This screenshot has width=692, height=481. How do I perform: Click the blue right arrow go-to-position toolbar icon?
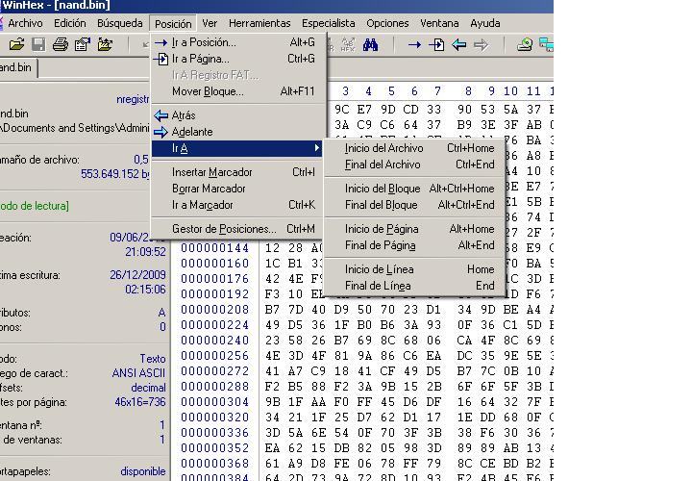pyautogui.click(x=414, y=44)
